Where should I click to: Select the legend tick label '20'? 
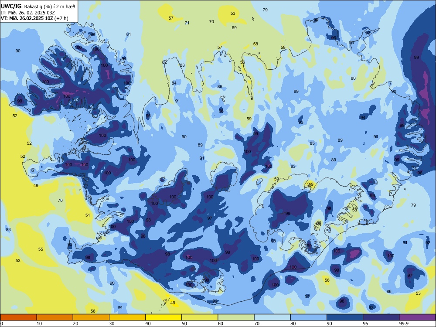(x=75, y=324)
